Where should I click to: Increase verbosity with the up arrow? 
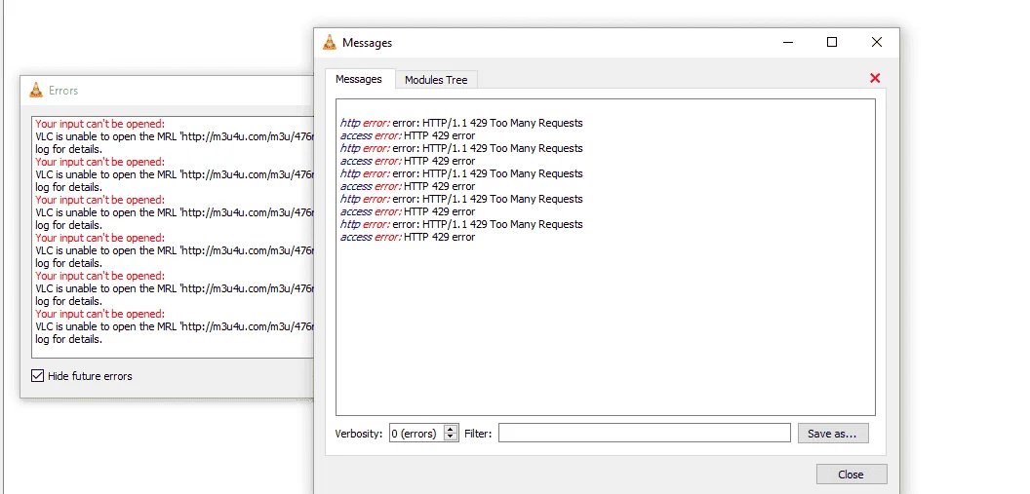click(451, 429)
